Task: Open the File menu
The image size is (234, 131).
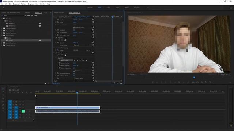Action: tap(2, 4)
